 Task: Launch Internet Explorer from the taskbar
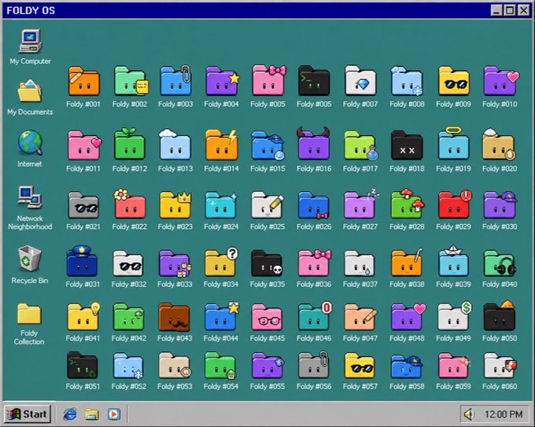click(70, 414)
